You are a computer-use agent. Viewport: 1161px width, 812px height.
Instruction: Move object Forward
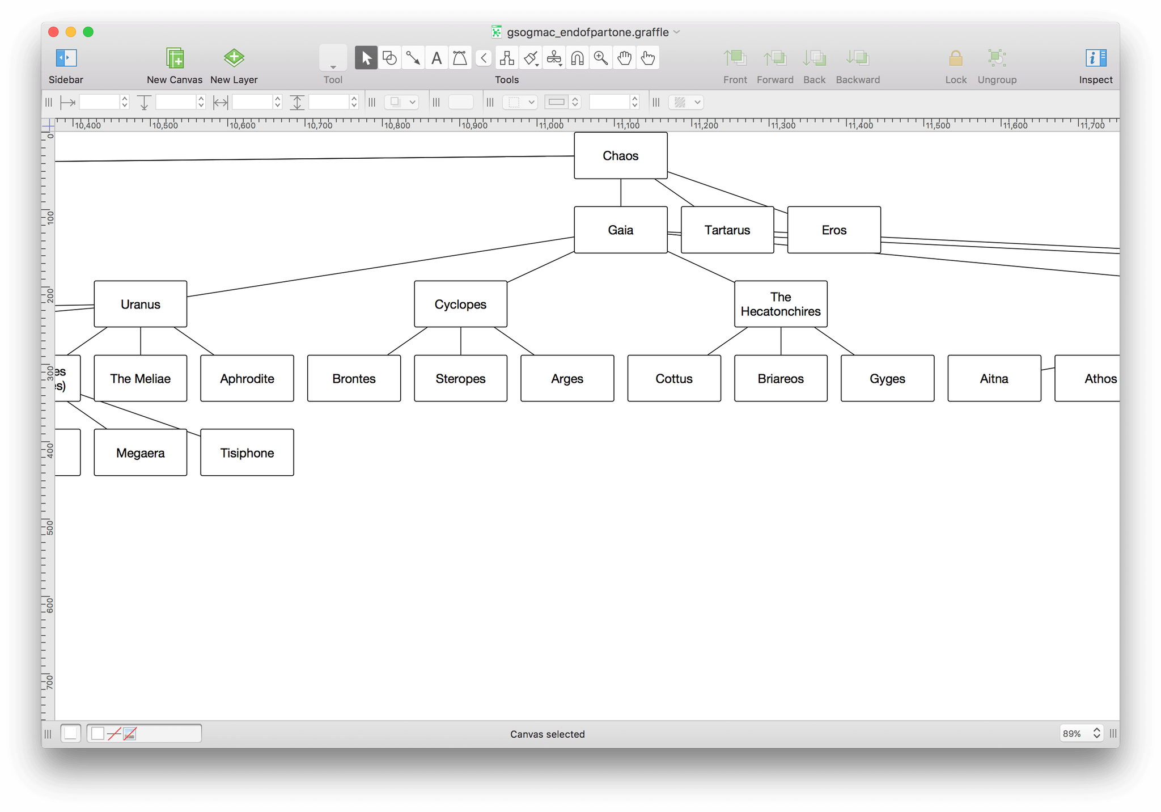[x=775, y=58]
